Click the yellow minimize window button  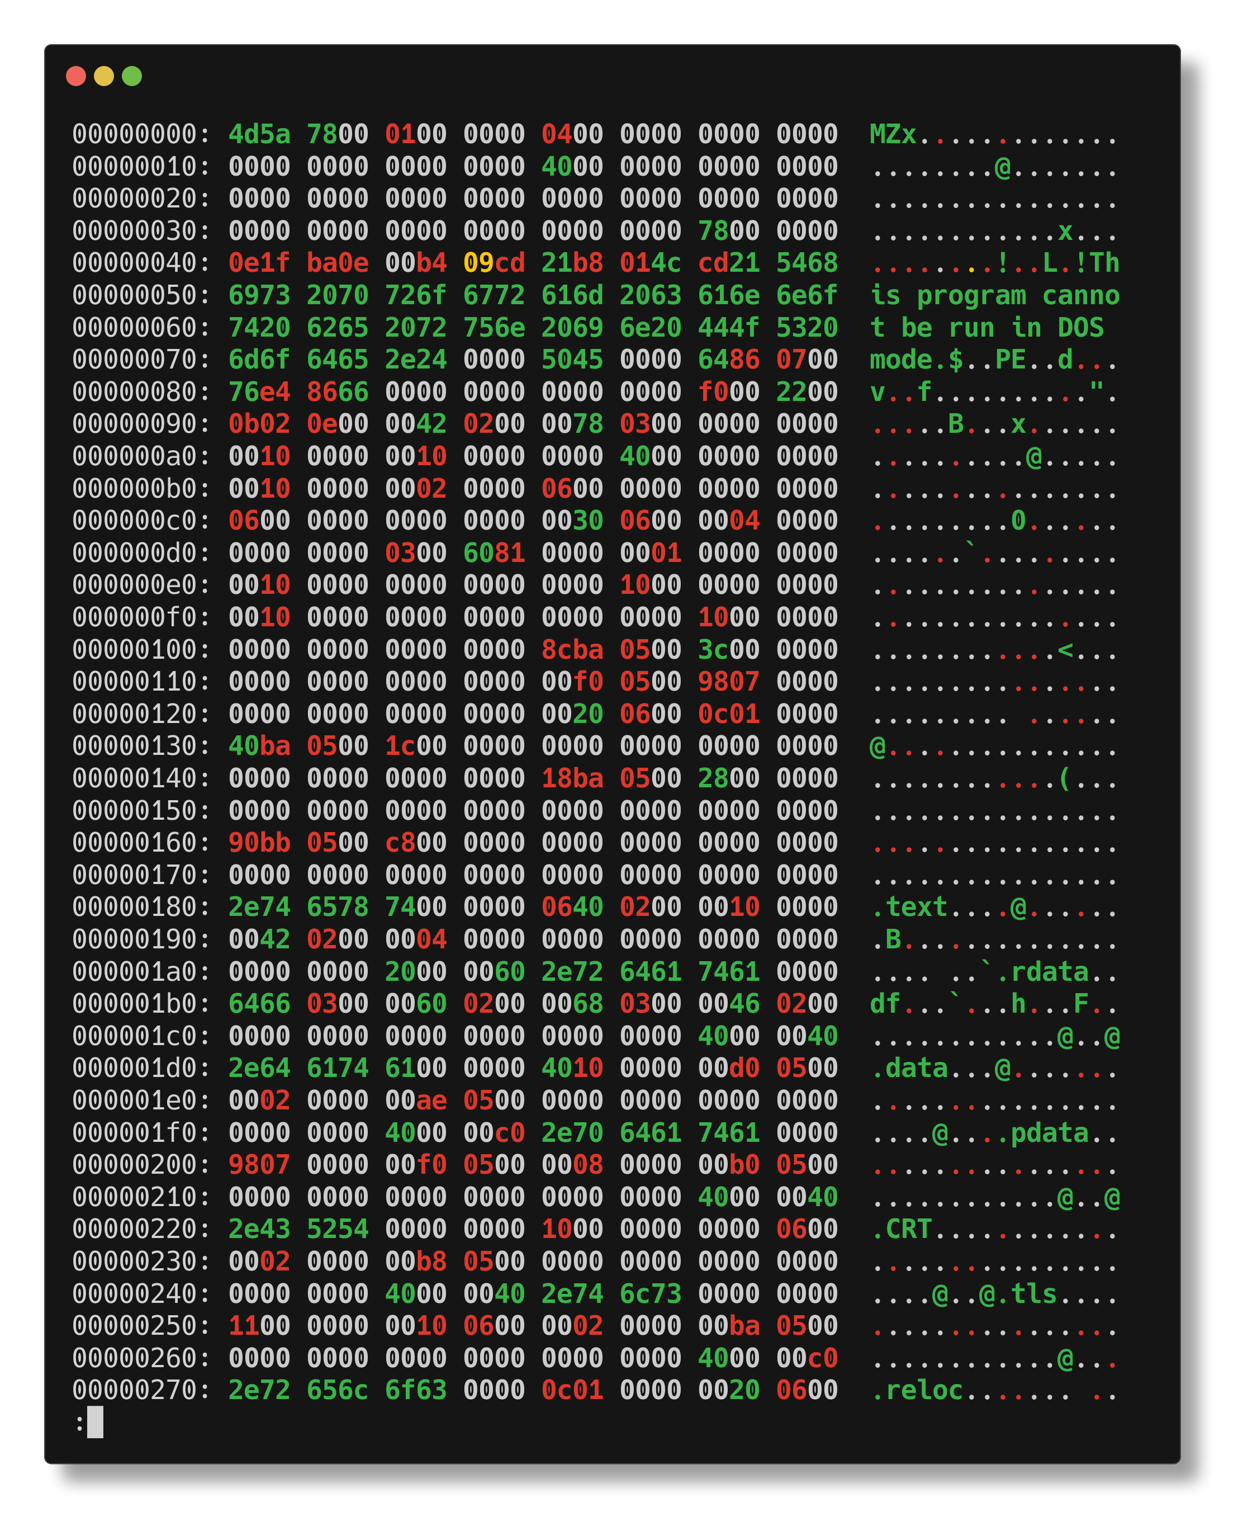[x=104, y=76]
